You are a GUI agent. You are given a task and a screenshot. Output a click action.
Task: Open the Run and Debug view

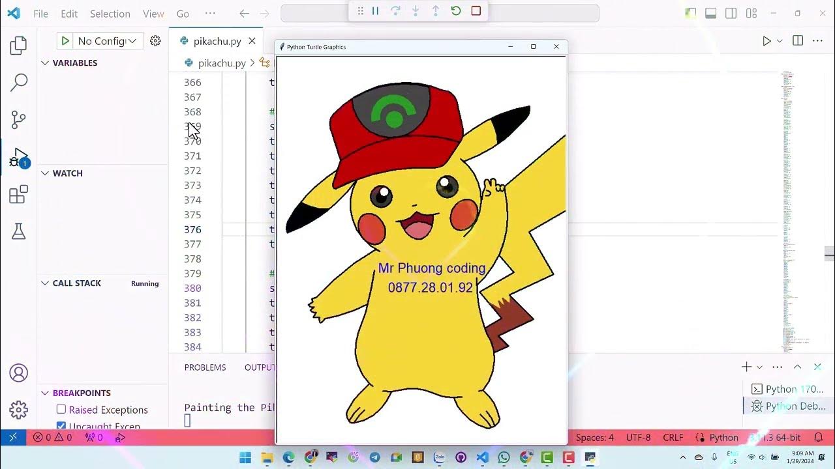coord(18,157)
